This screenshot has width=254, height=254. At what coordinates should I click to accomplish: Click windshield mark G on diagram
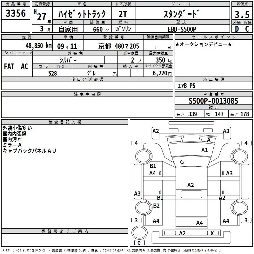click(182, 162)
